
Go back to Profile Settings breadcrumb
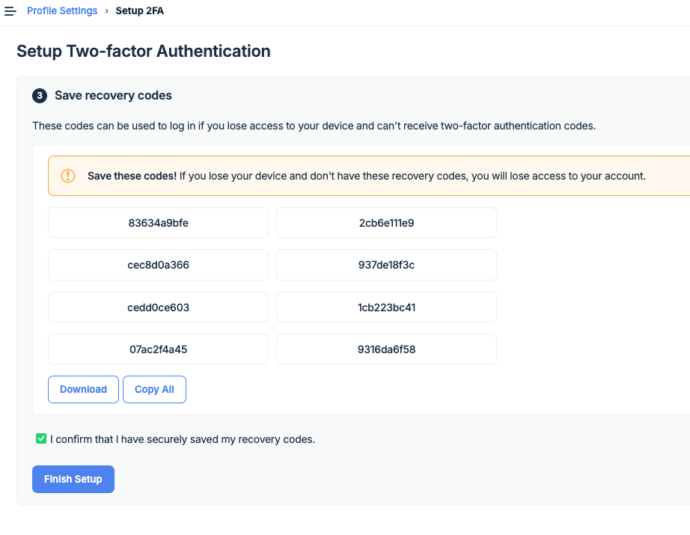pos(62,11)
